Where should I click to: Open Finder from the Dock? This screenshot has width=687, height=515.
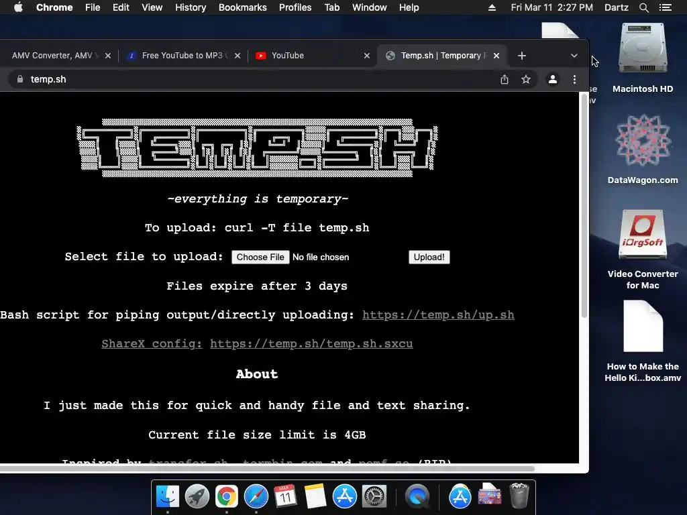tap(168, 496)
